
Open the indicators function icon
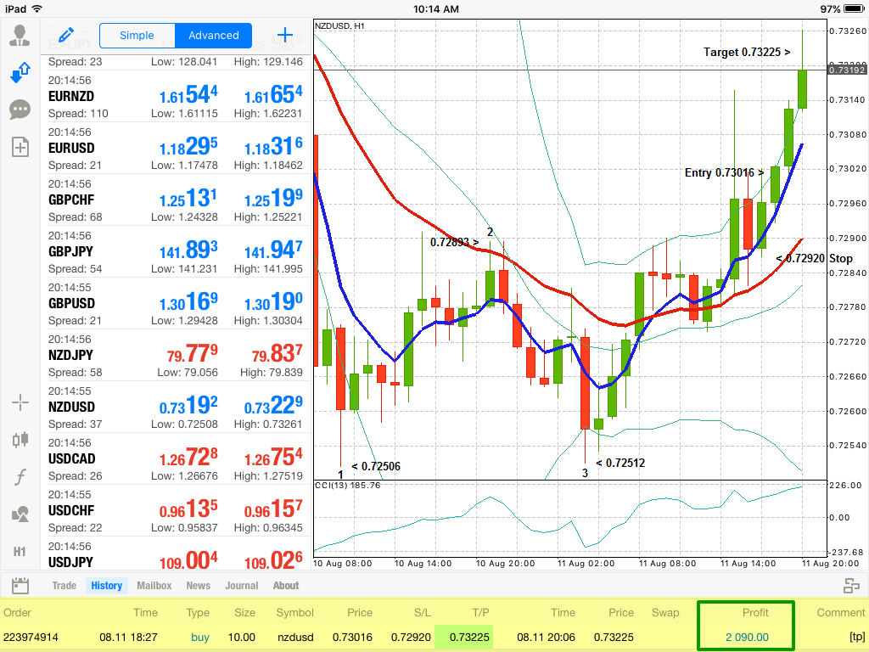click(x=20, y=477)
